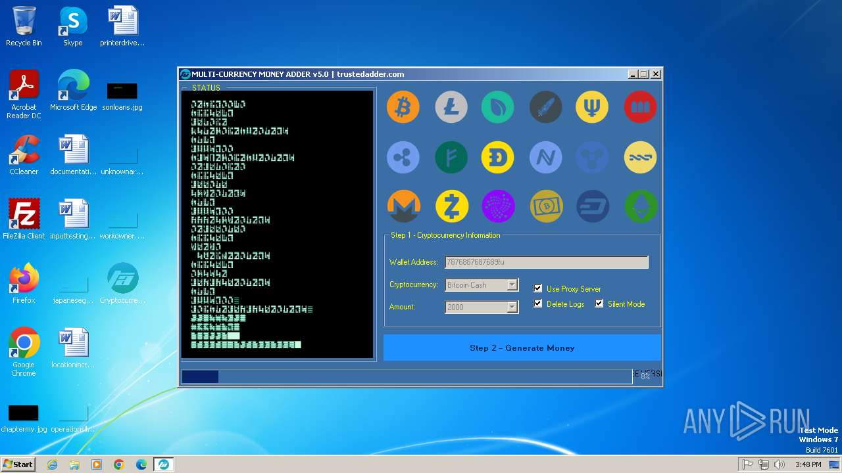Select the gray Litecoin coin icon

pyautogui.click(x=451, y=107)
